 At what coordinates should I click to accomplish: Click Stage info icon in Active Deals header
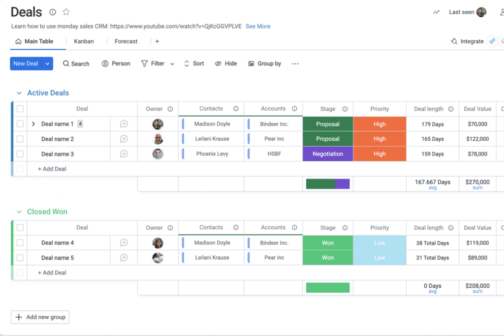tap(345, 109)
